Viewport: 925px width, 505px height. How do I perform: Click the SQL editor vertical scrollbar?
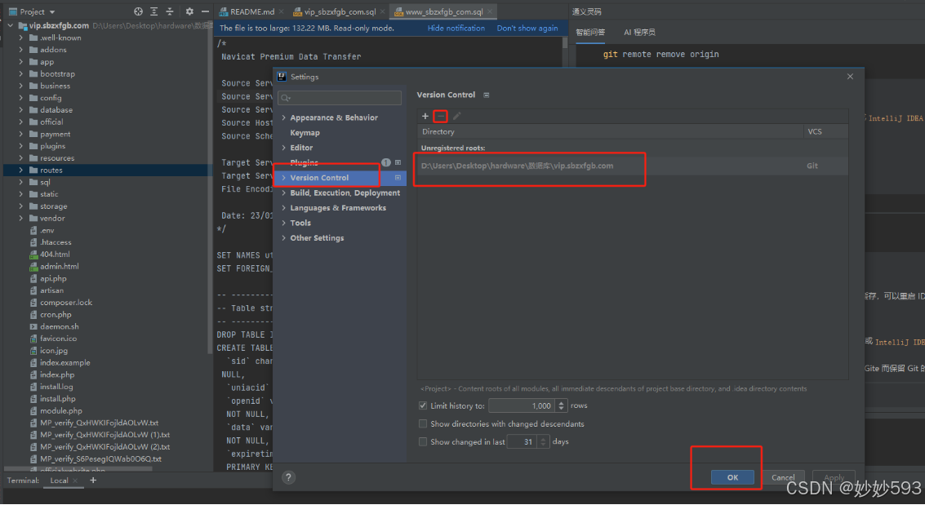pos(565,43)
